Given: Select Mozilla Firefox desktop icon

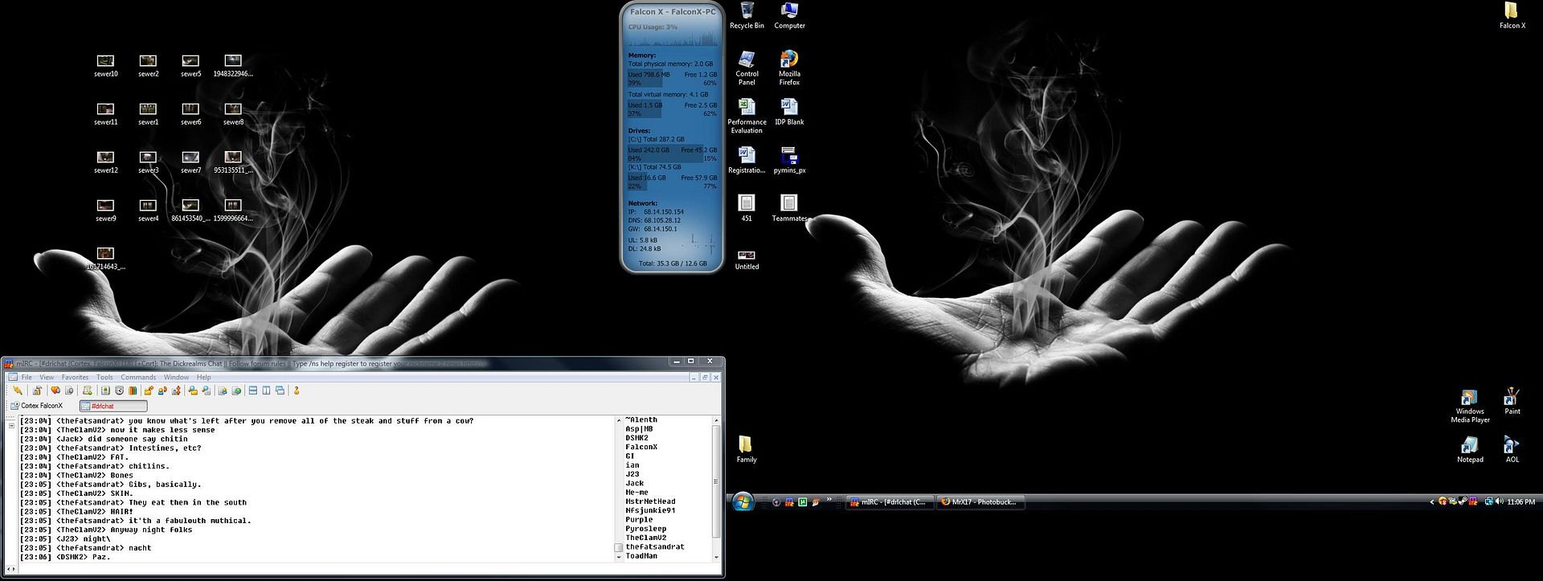Looking at the screenshot, I should pyautogui.click(x=789, y=68).
